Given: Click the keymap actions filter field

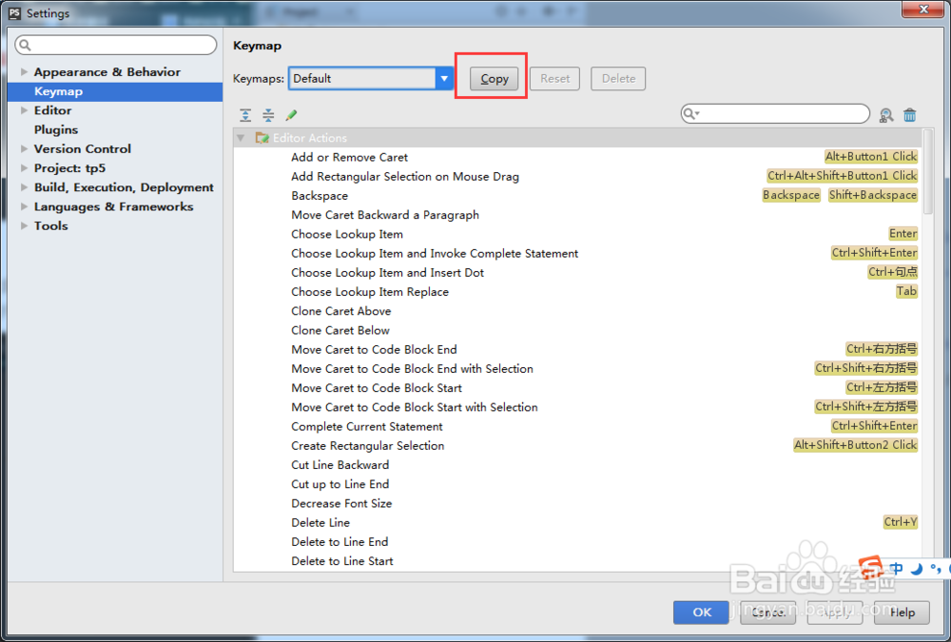Looking at the screenshot, I should tap(775, 113).
